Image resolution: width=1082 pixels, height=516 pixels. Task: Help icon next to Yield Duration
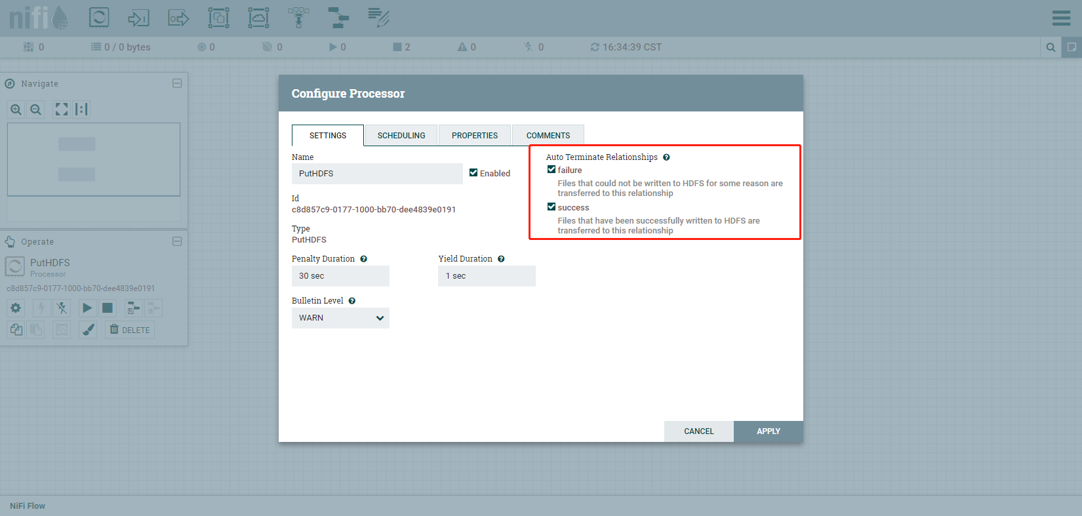pos(501,259)
